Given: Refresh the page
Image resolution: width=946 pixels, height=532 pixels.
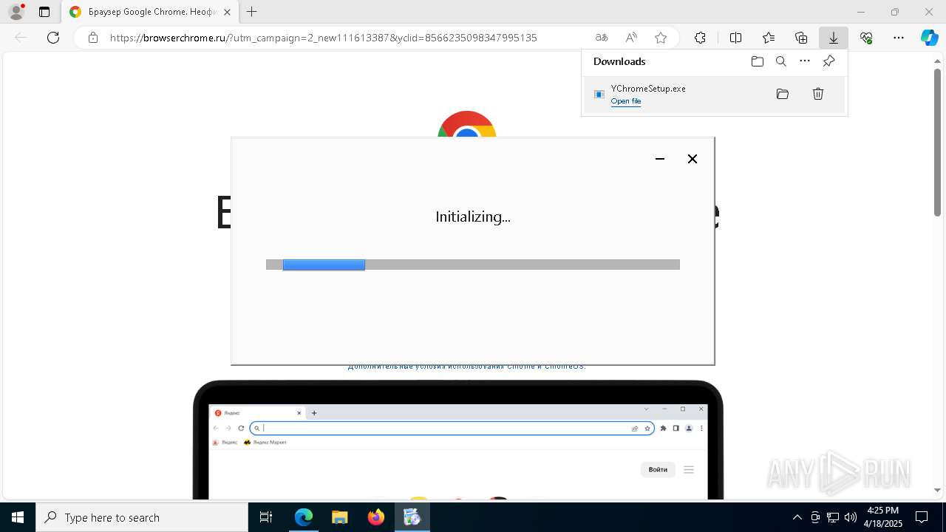Looking at the screenshot, I should click(x=53, y=38).
